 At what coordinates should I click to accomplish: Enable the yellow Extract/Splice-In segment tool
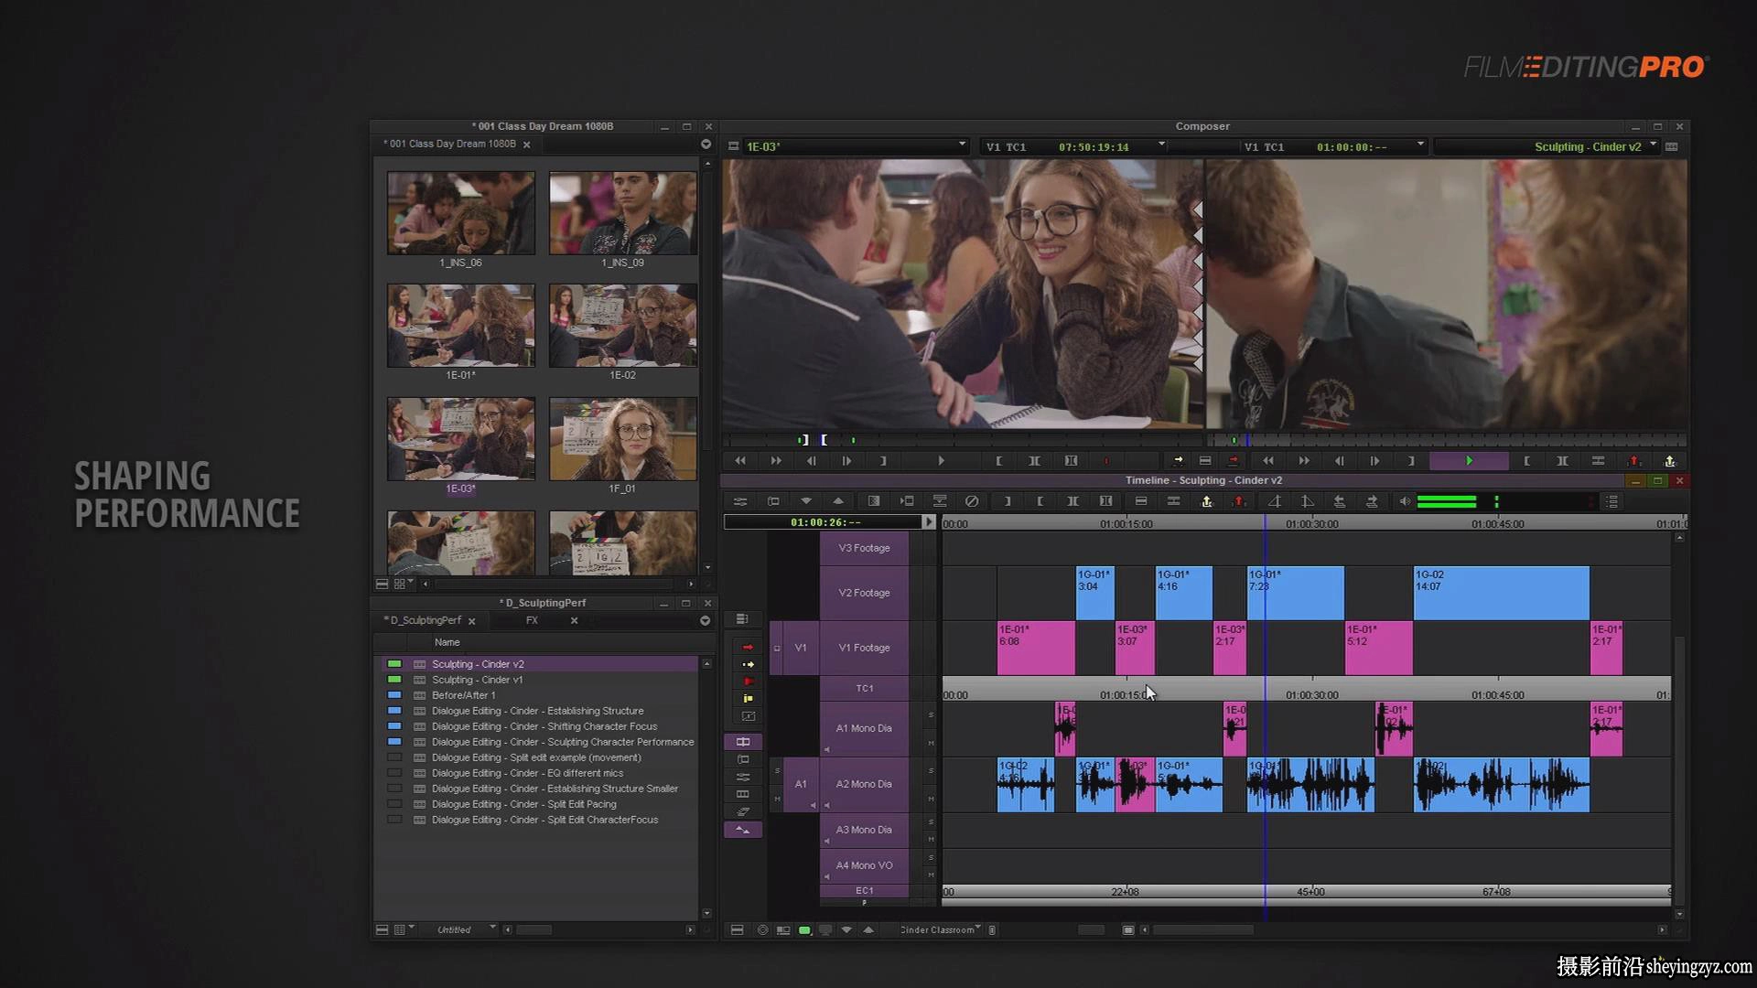click(x=748, y=664)
